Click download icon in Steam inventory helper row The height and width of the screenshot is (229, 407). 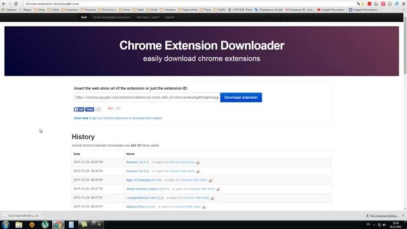click(218, 190)
